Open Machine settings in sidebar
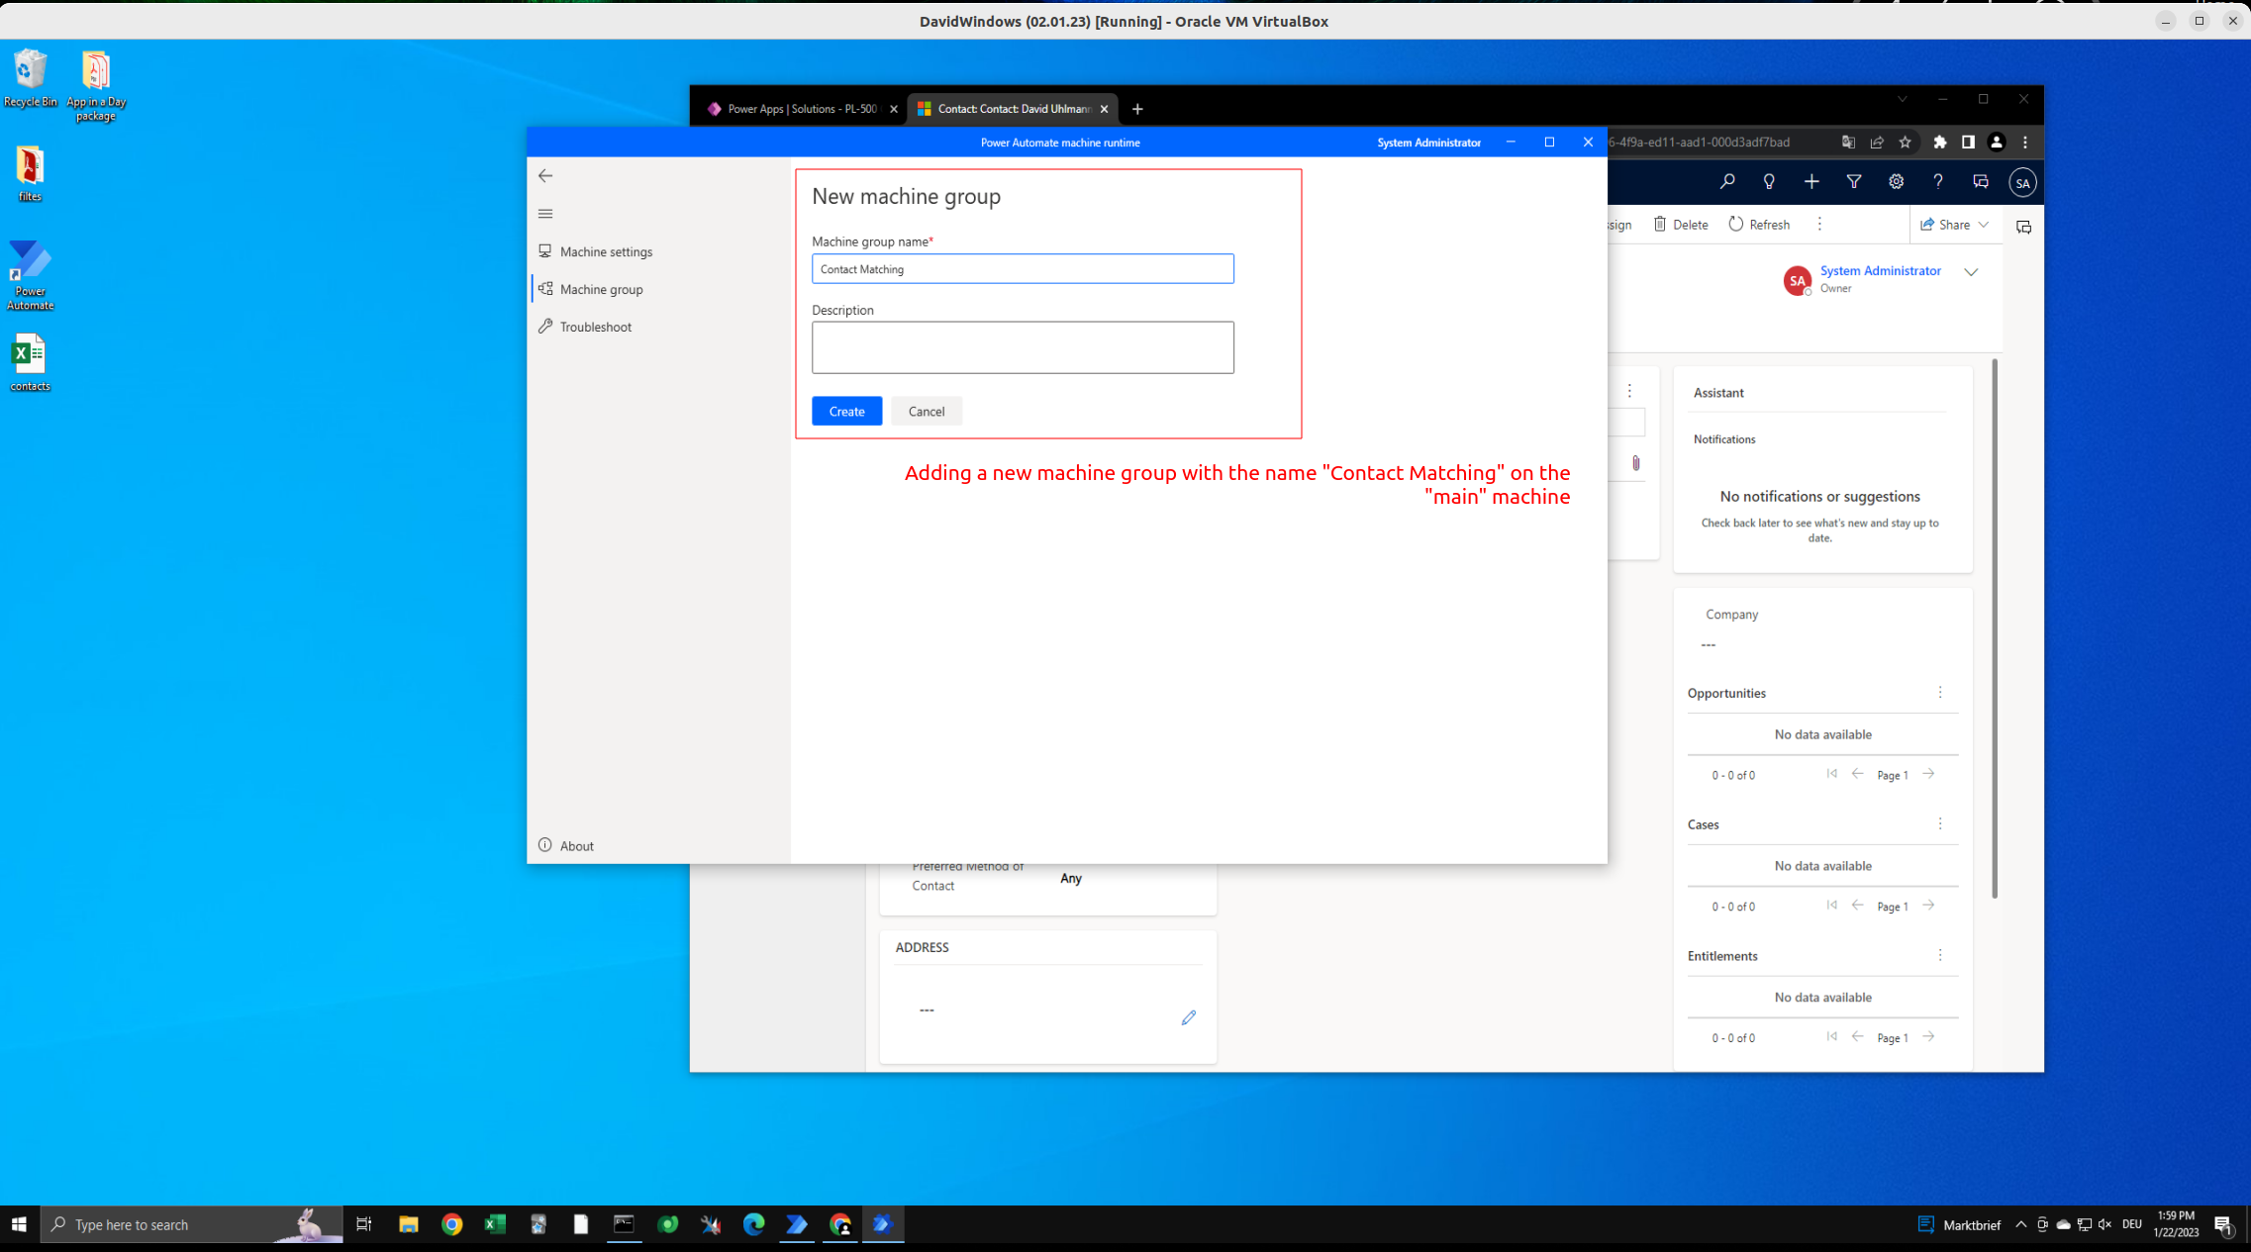 605,252
